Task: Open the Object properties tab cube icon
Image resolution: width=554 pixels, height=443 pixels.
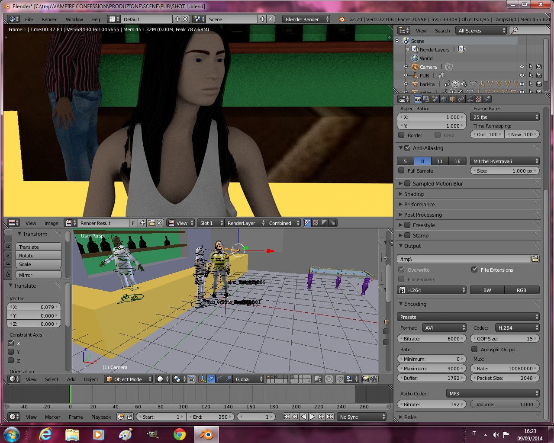Action: (x=452, y=99)
